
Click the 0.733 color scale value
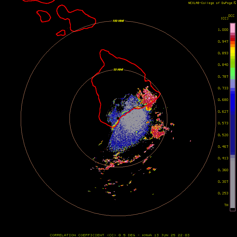click(x=223, y=88)
